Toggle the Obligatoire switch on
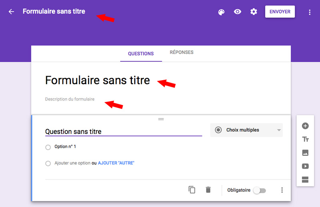 coord(259,190)
